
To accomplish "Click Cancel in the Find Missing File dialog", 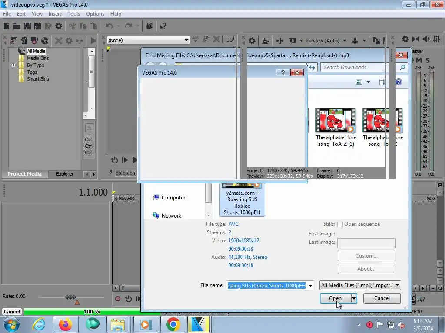I will tap(382, 298).
